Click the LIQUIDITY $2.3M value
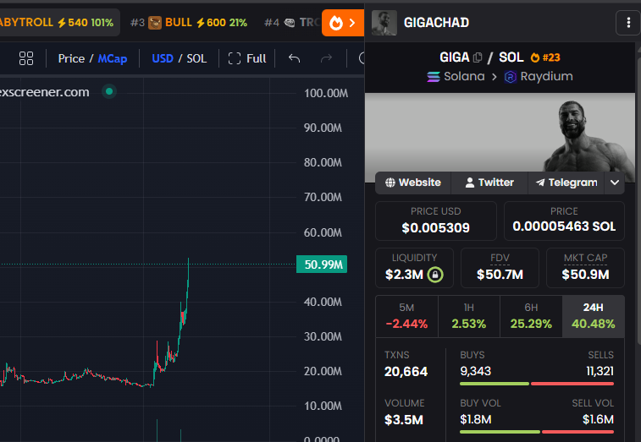Viewport: 641px width, 442px height. click(404, 275)
